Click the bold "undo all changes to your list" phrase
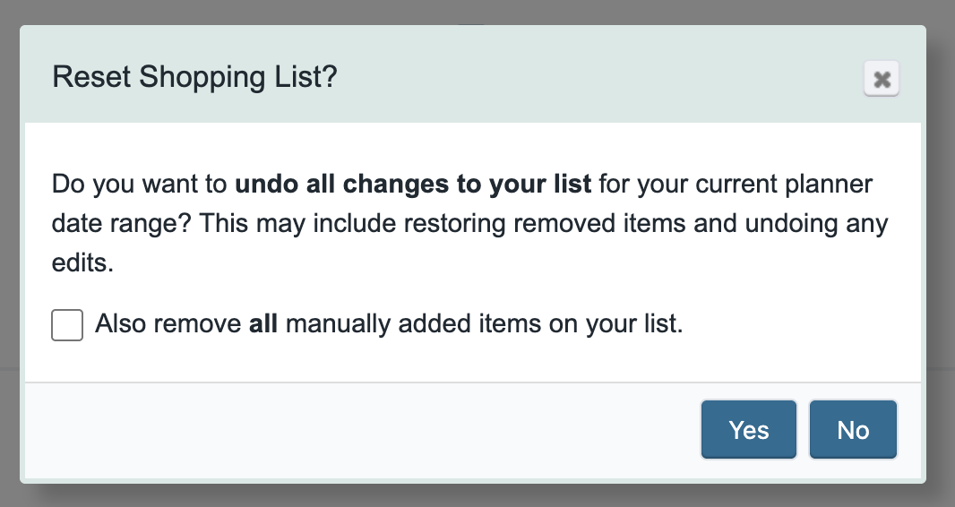955x507 pixels. [x=413, y=185]
